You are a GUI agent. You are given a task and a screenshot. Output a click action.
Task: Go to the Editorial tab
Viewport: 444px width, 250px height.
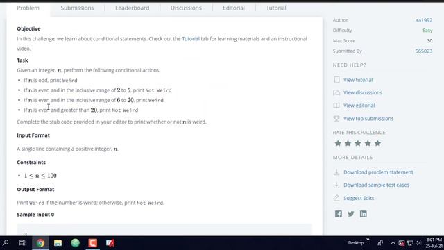coord(234,8)
